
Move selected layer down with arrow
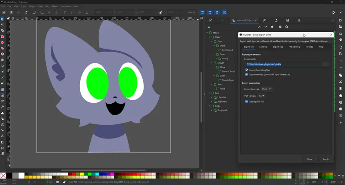tap(266, 27)
